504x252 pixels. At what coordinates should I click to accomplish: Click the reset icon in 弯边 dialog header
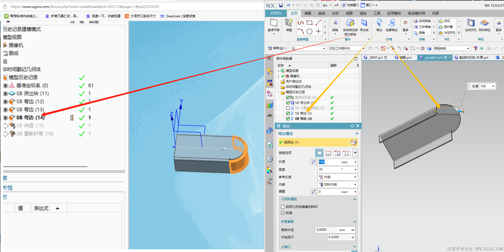pos(352,126)
